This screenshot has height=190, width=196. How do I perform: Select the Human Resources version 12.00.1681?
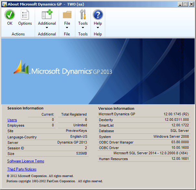180,158
